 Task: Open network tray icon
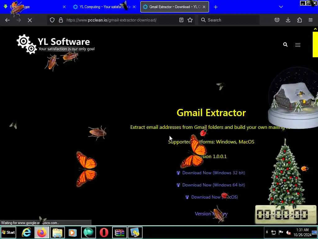tap(273, 232)
